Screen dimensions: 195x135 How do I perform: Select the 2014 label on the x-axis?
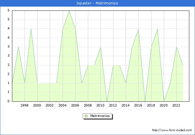coord(126,105)
